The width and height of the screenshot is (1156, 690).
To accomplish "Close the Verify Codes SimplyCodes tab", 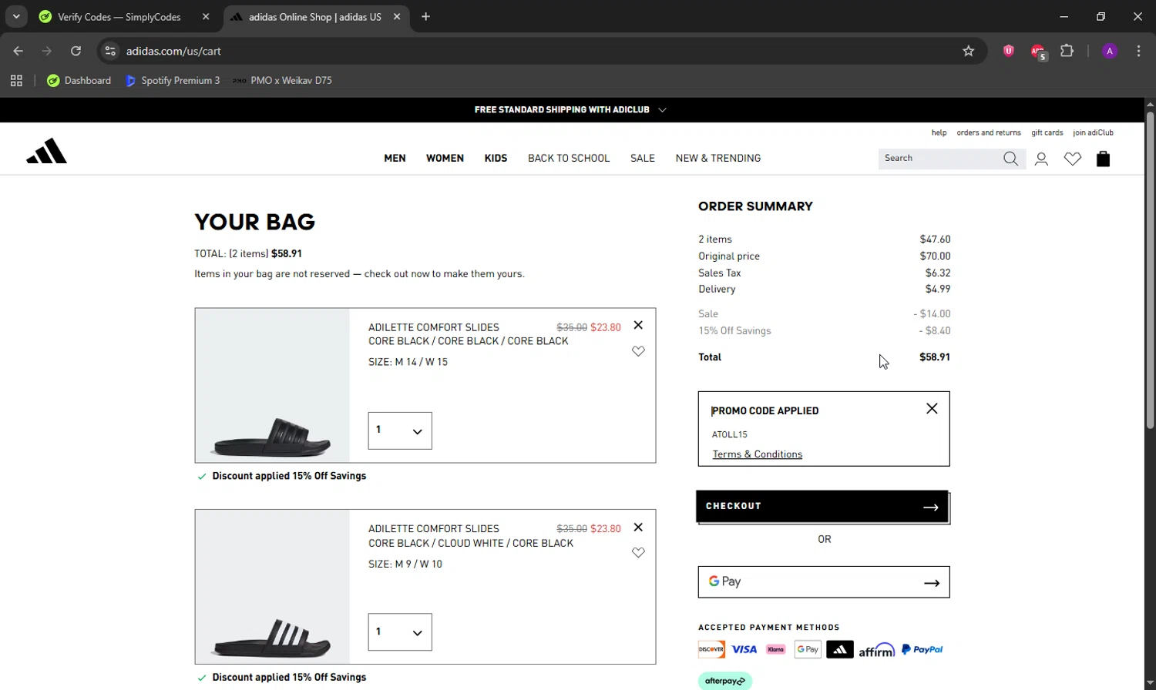I will click(x=206, y=16).
